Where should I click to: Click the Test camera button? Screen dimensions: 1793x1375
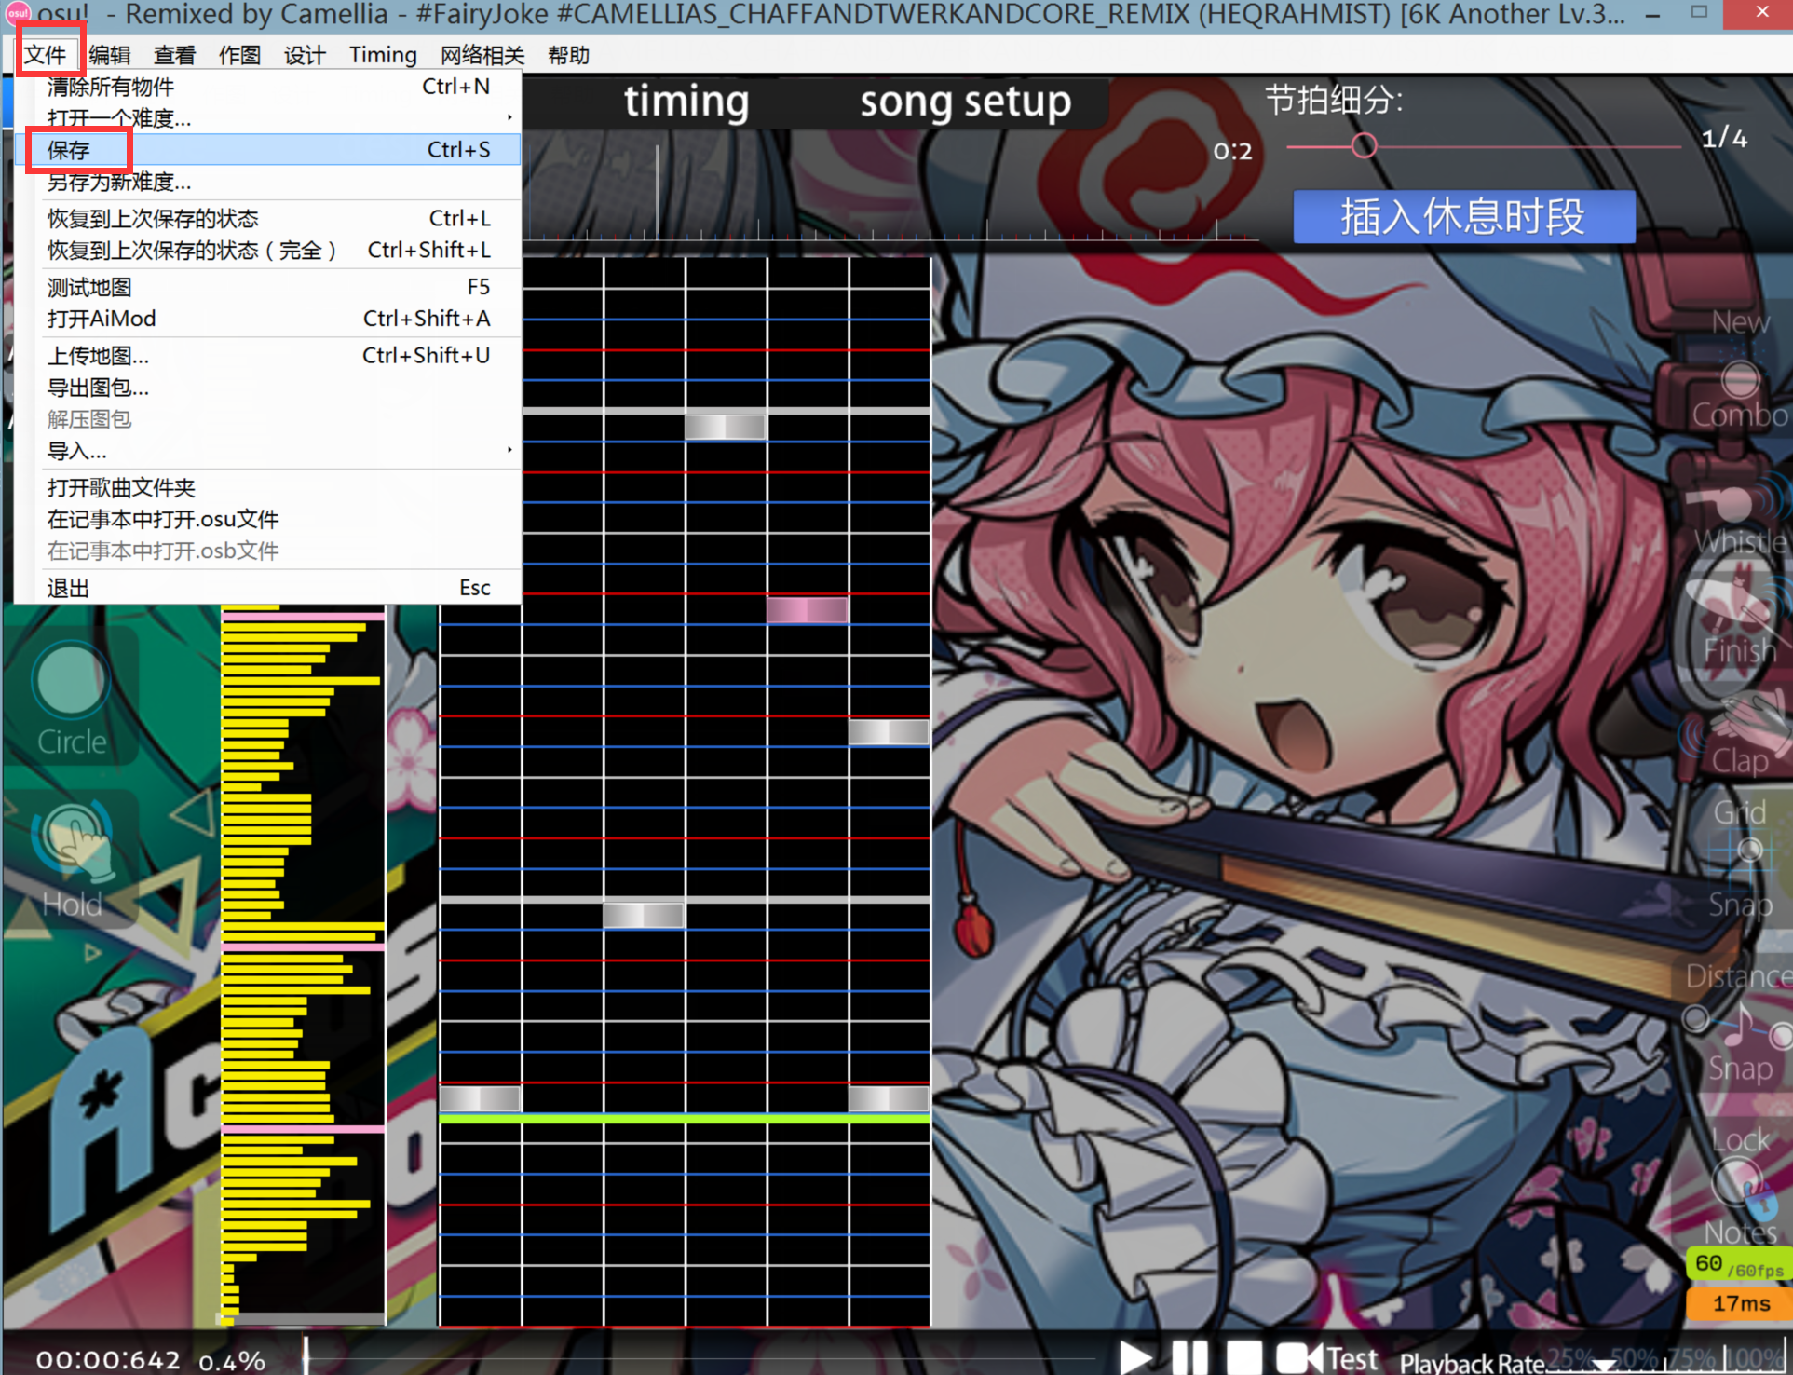1326,1357
